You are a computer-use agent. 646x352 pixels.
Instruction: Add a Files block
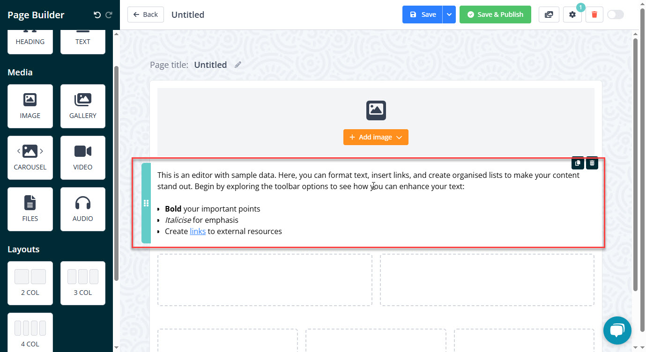point(30,209)
